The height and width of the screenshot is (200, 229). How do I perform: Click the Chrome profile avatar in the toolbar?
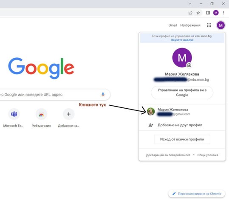coord(216,13)
